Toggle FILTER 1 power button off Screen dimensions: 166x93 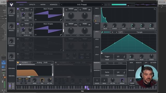tap(18, 63)
